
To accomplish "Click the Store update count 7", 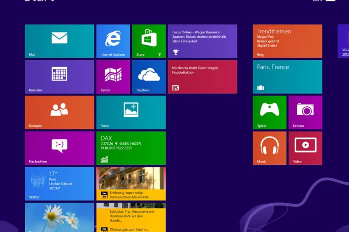I will [x=159, y=55].
